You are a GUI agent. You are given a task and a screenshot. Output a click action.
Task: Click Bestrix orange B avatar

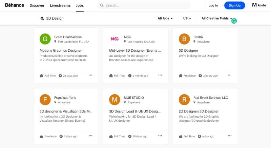tap(184, 39)
